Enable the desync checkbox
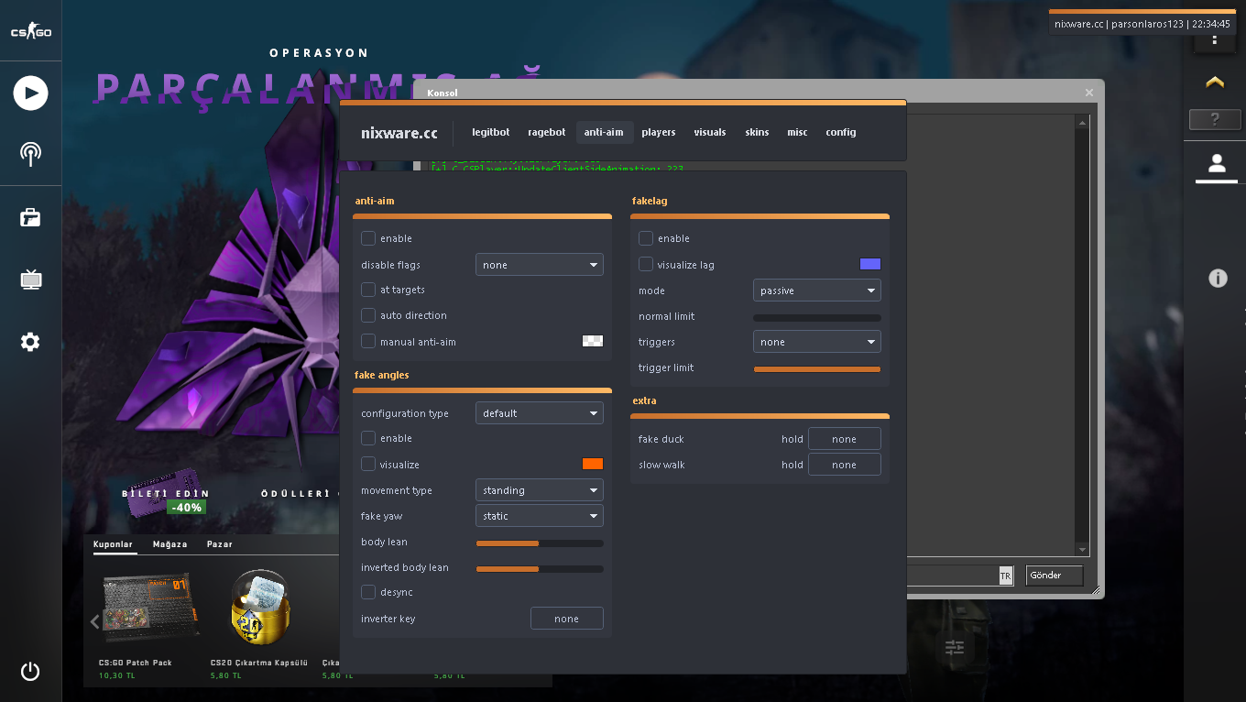 (x=367, y=592)
